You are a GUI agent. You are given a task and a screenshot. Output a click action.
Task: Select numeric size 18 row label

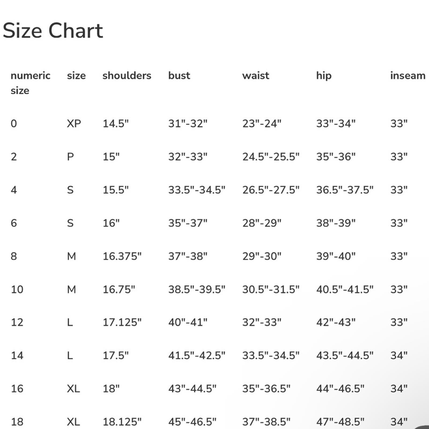click(x=17, y=422)
